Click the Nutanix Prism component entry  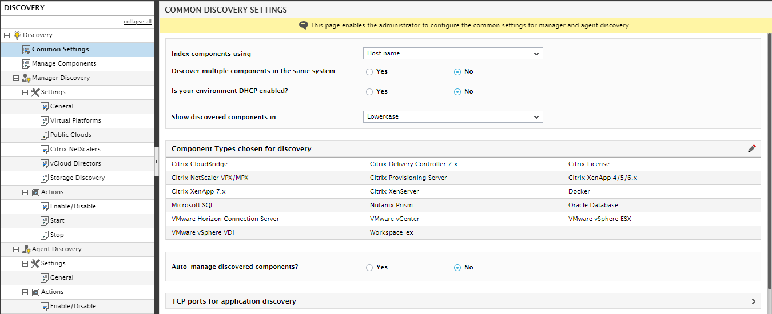(391, 205)
